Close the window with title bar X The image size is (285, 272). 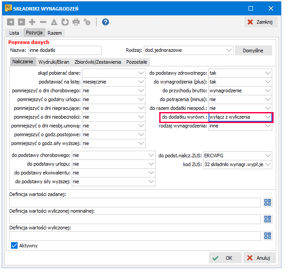click(x=271, y=8)
